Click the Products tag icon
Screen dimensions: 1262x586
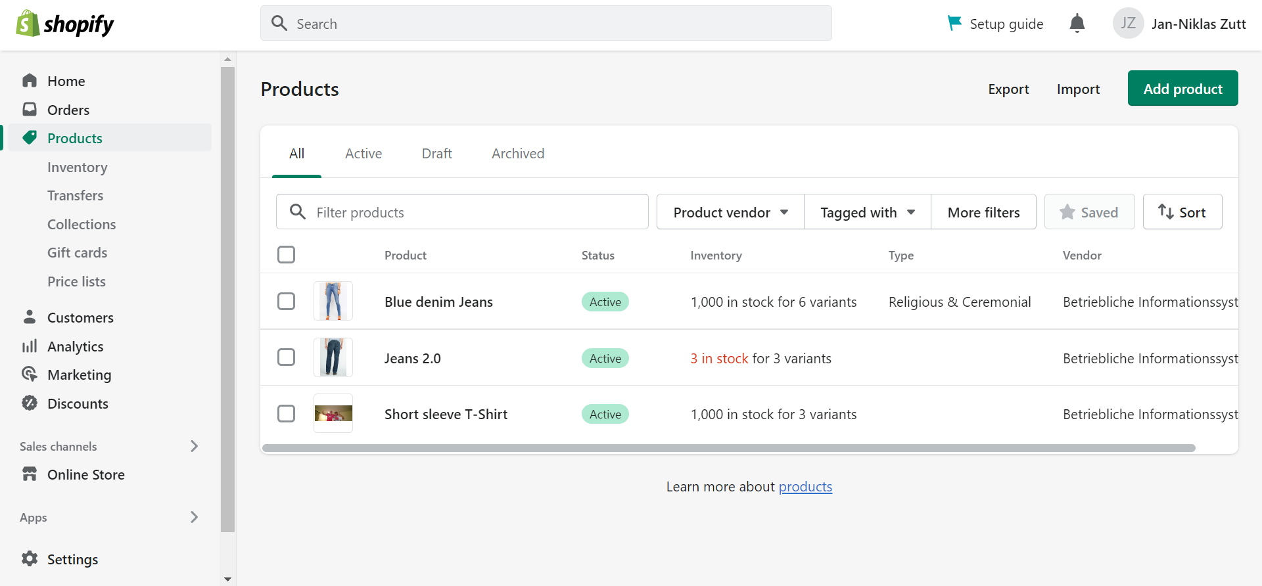pyautogui.click(x=30, y=137)
